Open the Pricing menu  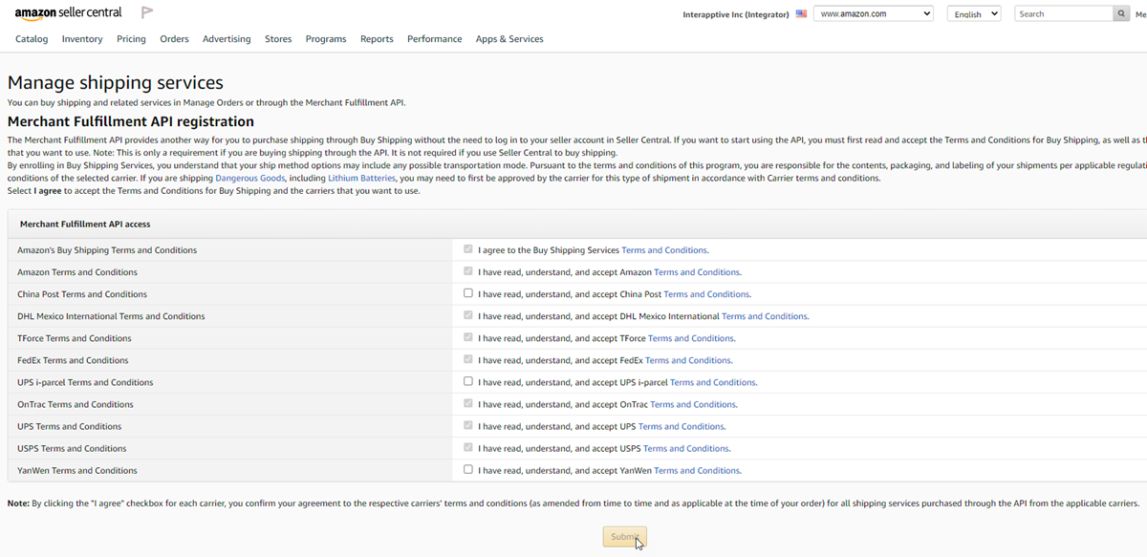click(x=131, y=39)
